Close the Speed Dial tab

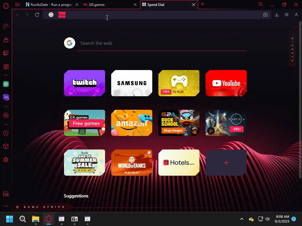pyautogui.click(x=193, y=5)
